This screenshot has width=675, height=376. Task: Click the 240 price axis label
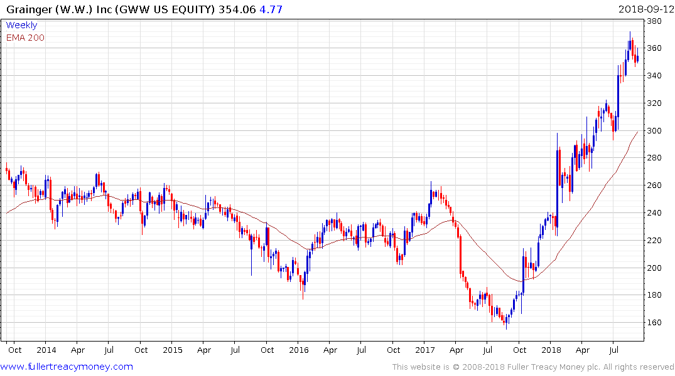pos(654,212)
